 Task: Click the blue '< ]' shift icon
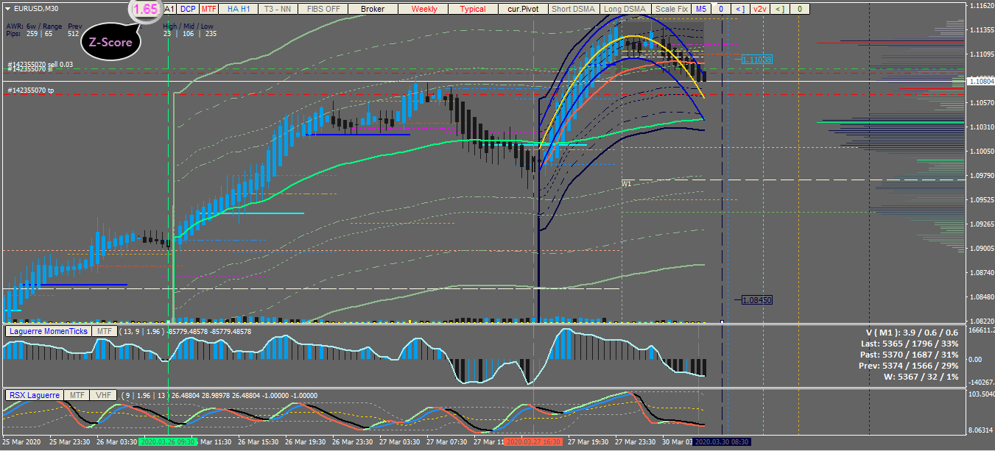point(739,9)
